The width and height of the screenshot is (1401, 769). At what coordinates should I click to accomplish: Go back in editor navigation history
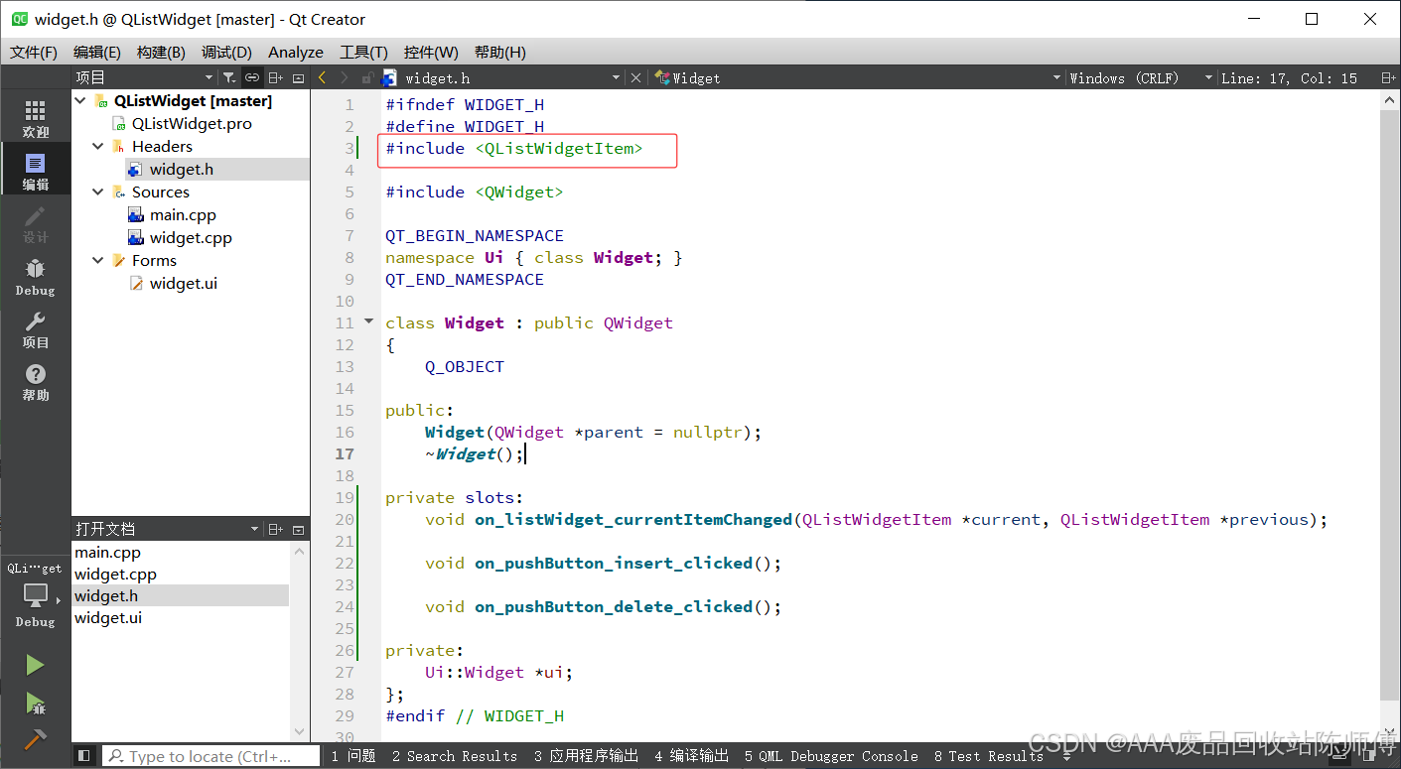[322, 77]
